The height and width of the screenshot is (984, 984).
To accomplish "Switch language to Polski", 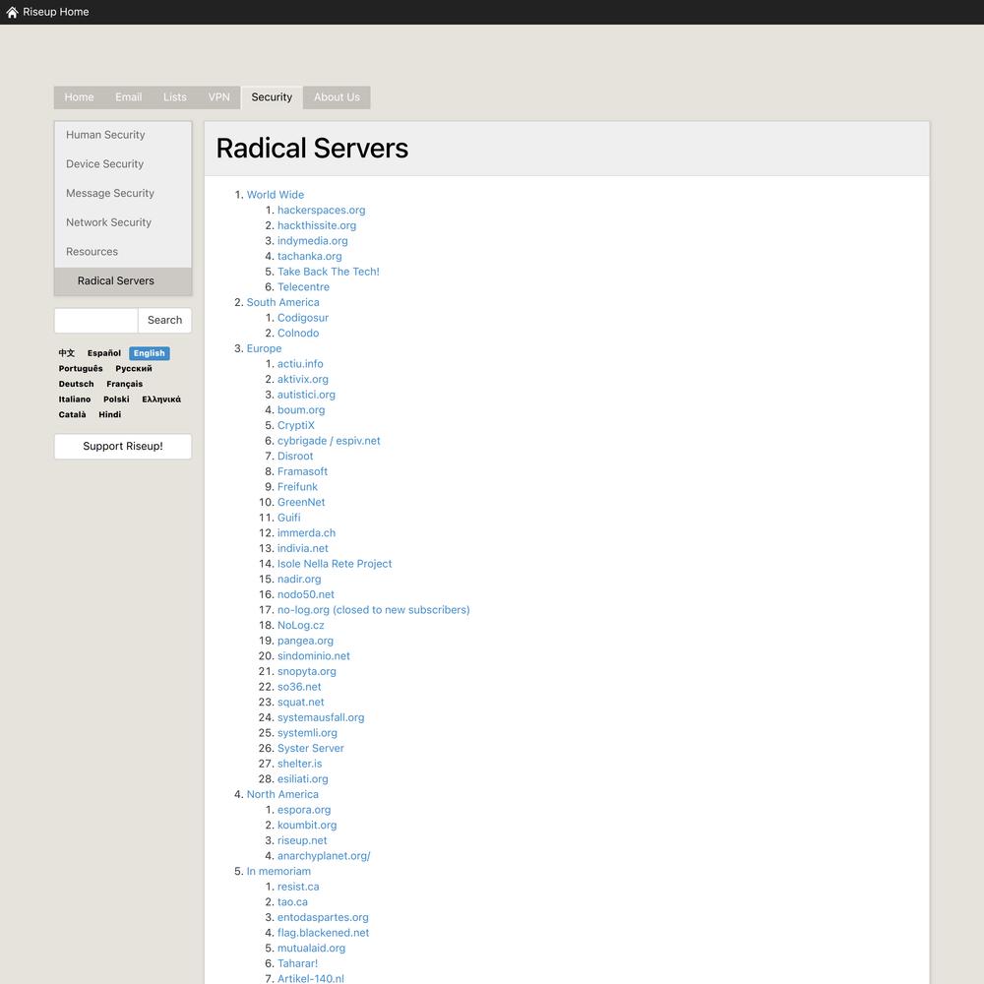I will (x=117, y=400).
